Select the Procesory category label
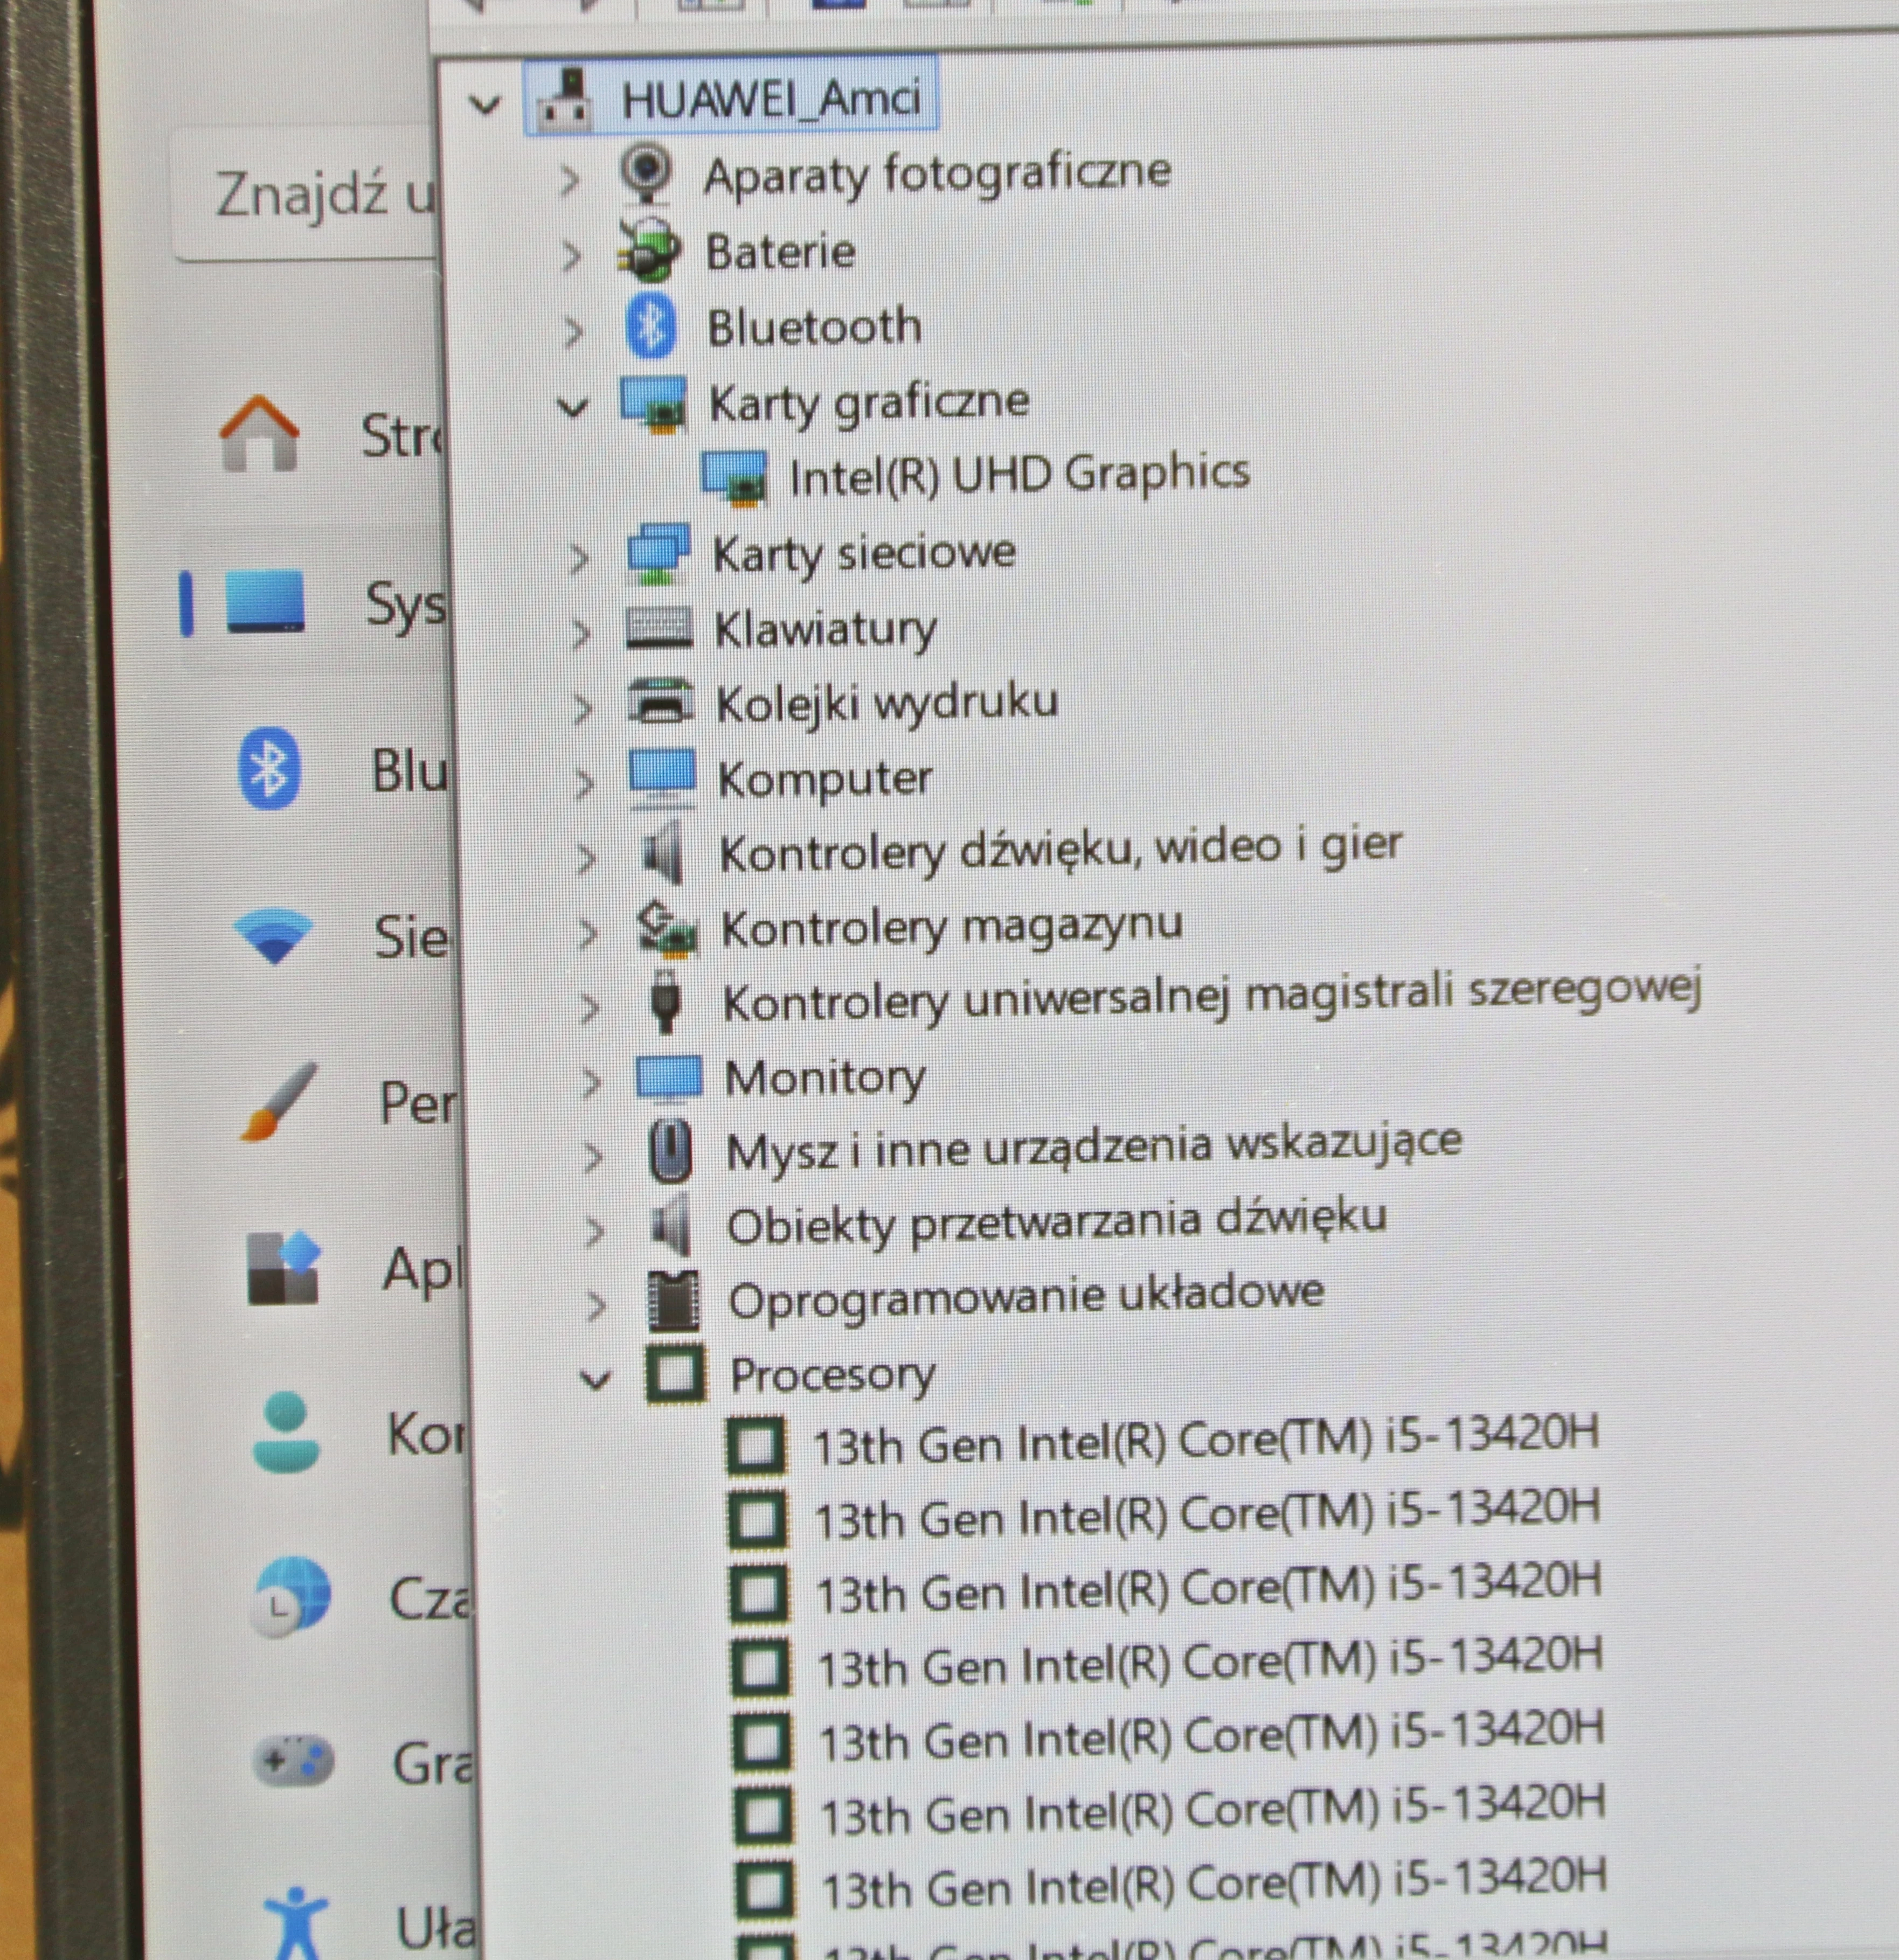This screenshot has width=1899, height=1960. click(x=833, y=1376)
